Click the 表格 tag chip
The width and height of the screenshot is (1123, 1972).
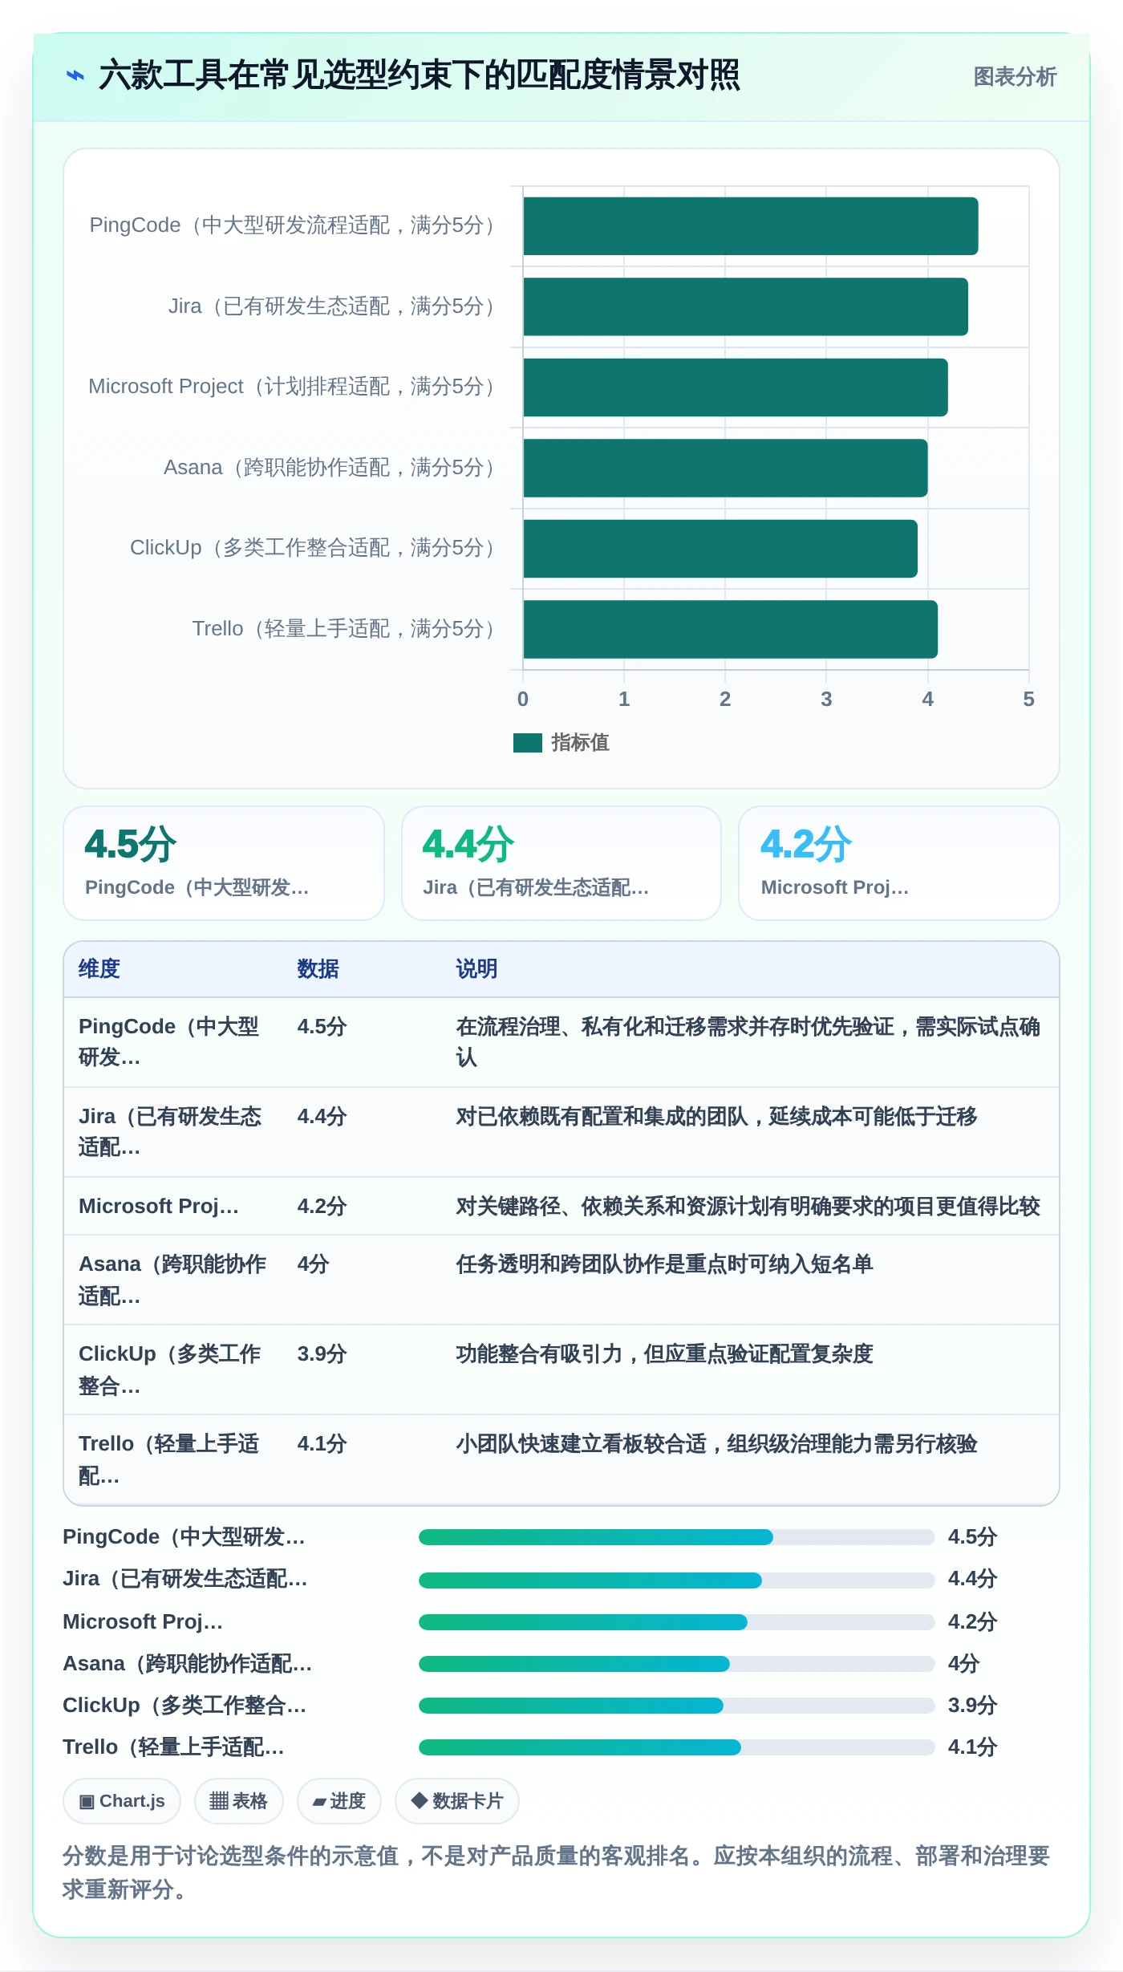click(x=239, y=1801)
